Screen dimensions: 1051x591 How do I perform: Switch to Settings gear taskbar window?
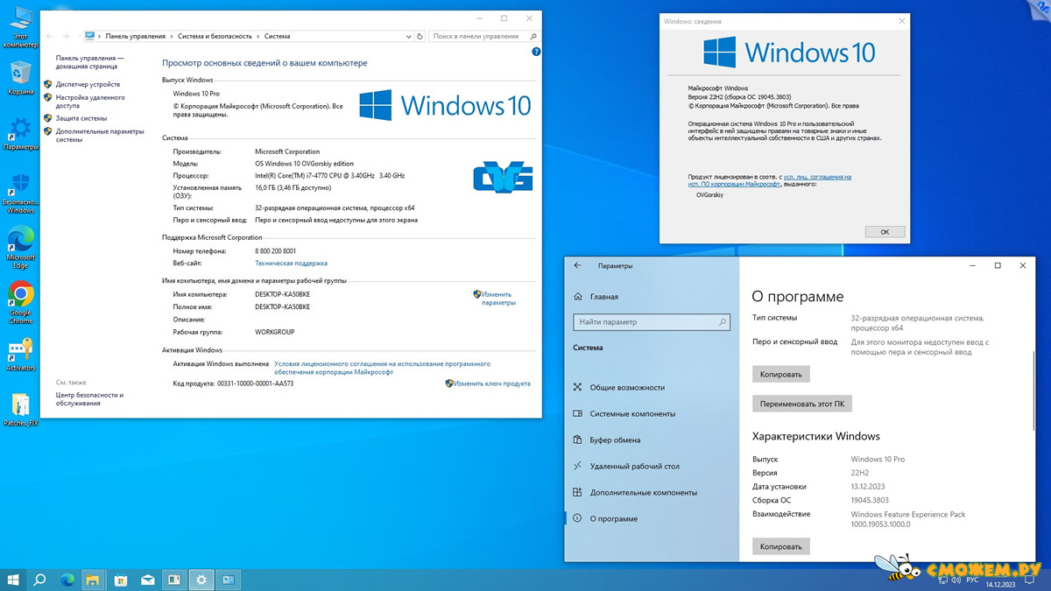[201, 580]
